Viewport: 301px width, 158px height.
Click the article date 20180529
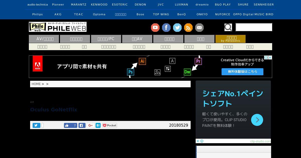pos(179,125)
